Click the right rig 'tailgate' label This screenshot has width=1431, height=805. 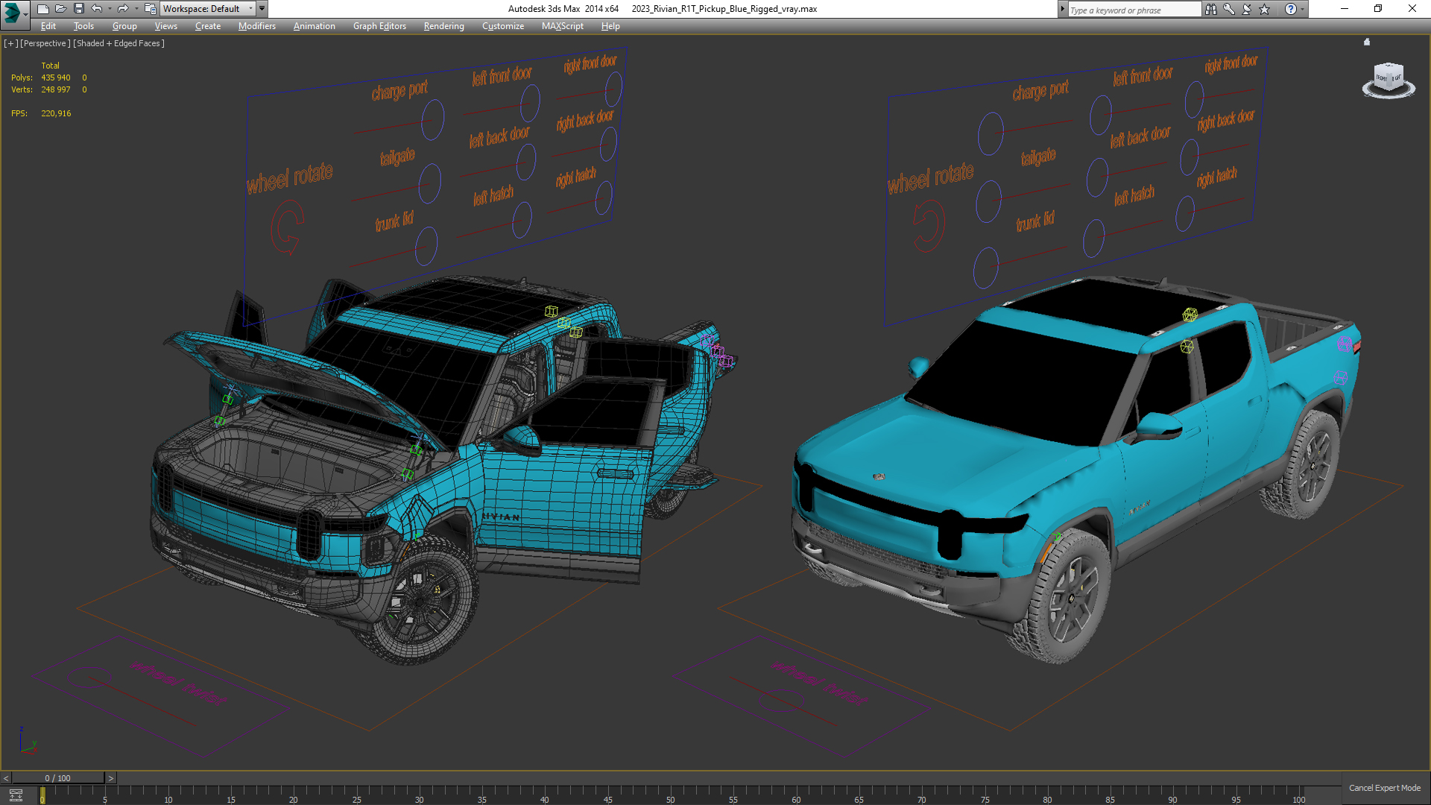1038,157
